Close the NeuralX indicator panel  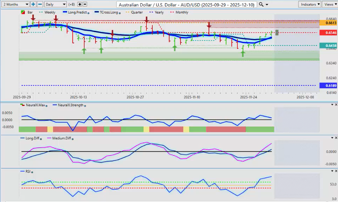coord(336,105)
